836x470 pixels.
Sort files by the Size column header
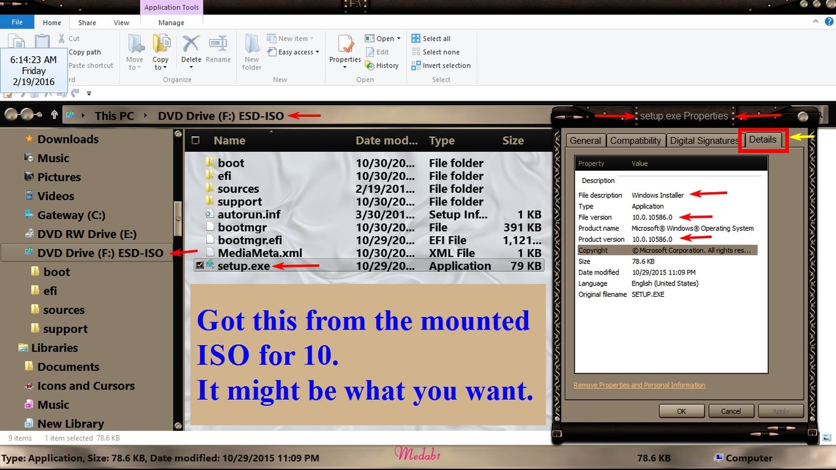513,141
